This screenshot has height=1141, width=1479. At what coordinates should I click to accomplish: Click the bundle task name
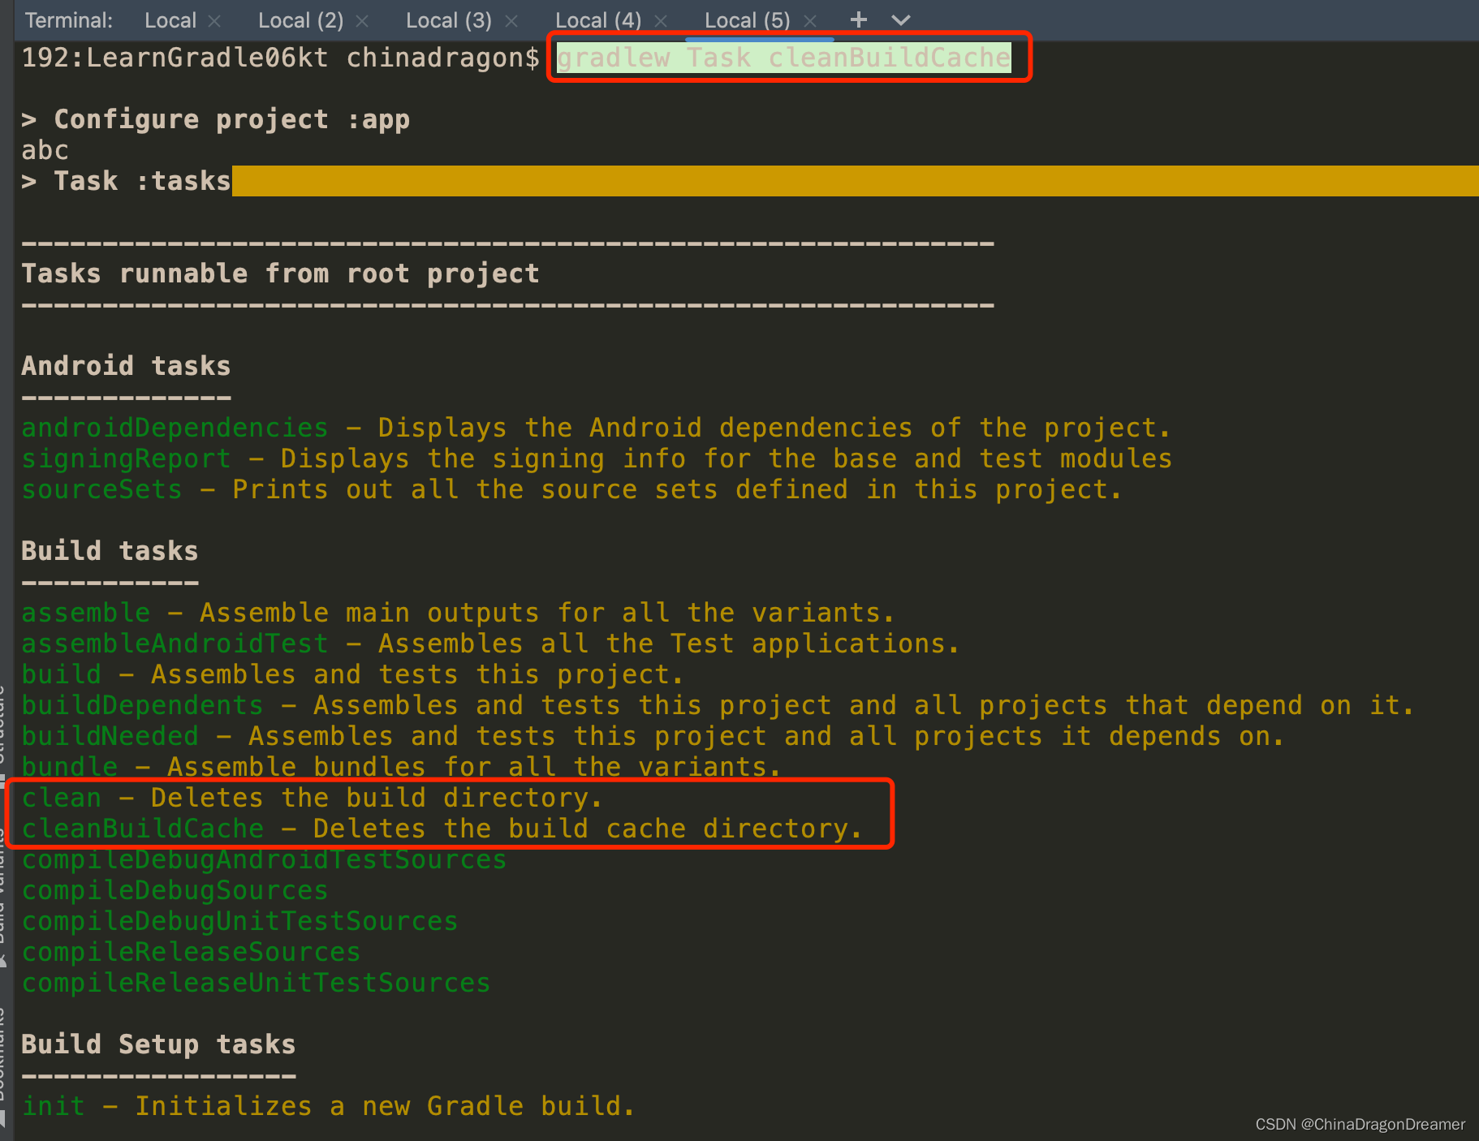click(69, 767)
